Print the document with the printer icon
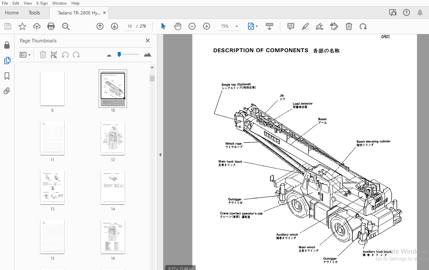The image size is (429, 270). [51, 26]
